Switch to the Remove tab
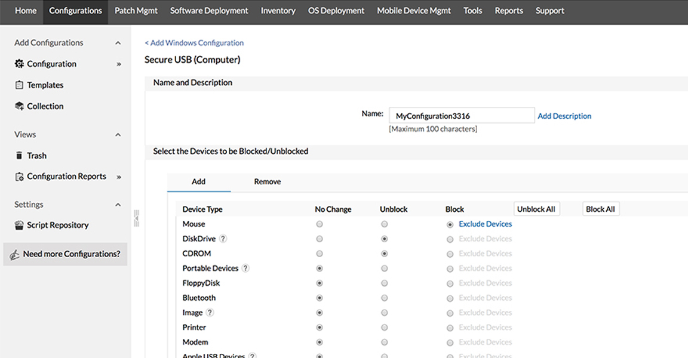Viewport: 688px width, 358px height. (266, 181)
